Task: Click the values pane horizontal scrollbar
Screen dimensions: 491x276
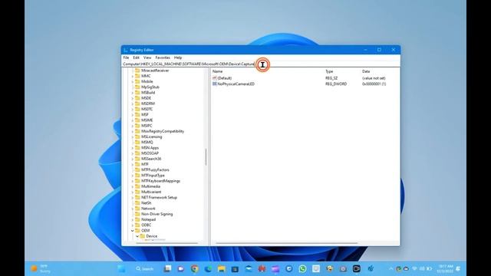Action: pyautogui.click(x=286, y=243)
